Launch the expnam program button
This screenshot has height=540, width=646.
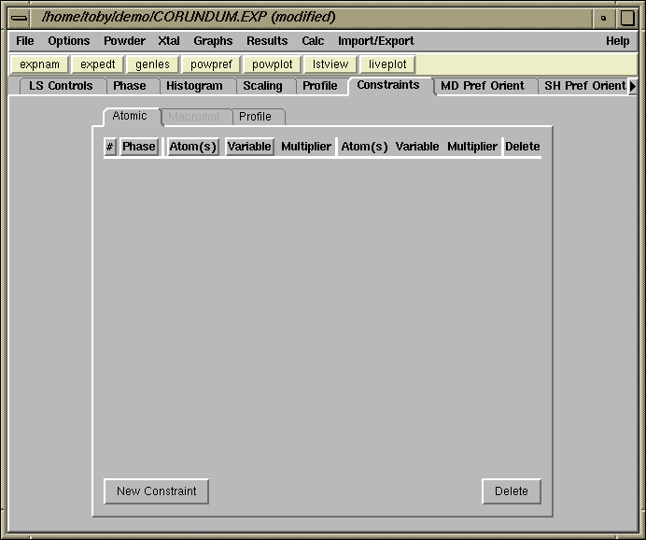pyautogui.click(x=39, y=64)
